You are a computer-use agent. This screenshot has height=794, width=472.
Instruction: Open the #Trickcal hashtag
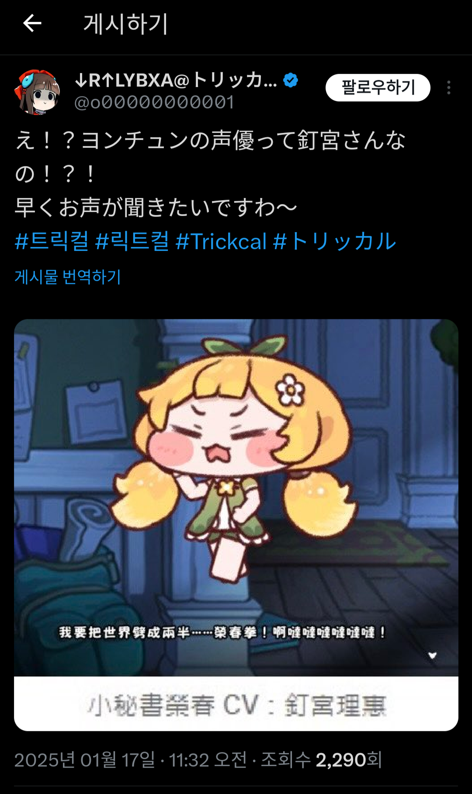click(x=221, y=241)
